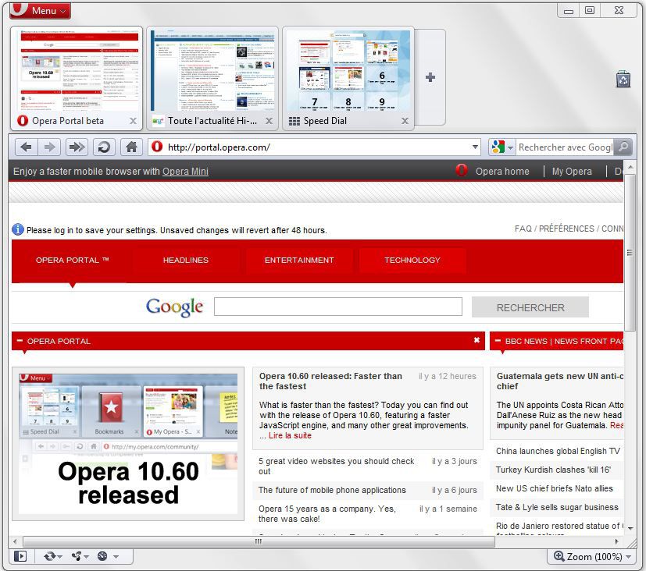Collapse the Opera Portal widget
The width and height of the screenshot is (646, 571).
(20, 341)
